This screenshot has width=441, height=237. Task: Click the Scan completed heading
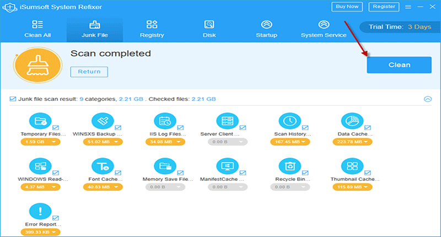coord(111,53)
